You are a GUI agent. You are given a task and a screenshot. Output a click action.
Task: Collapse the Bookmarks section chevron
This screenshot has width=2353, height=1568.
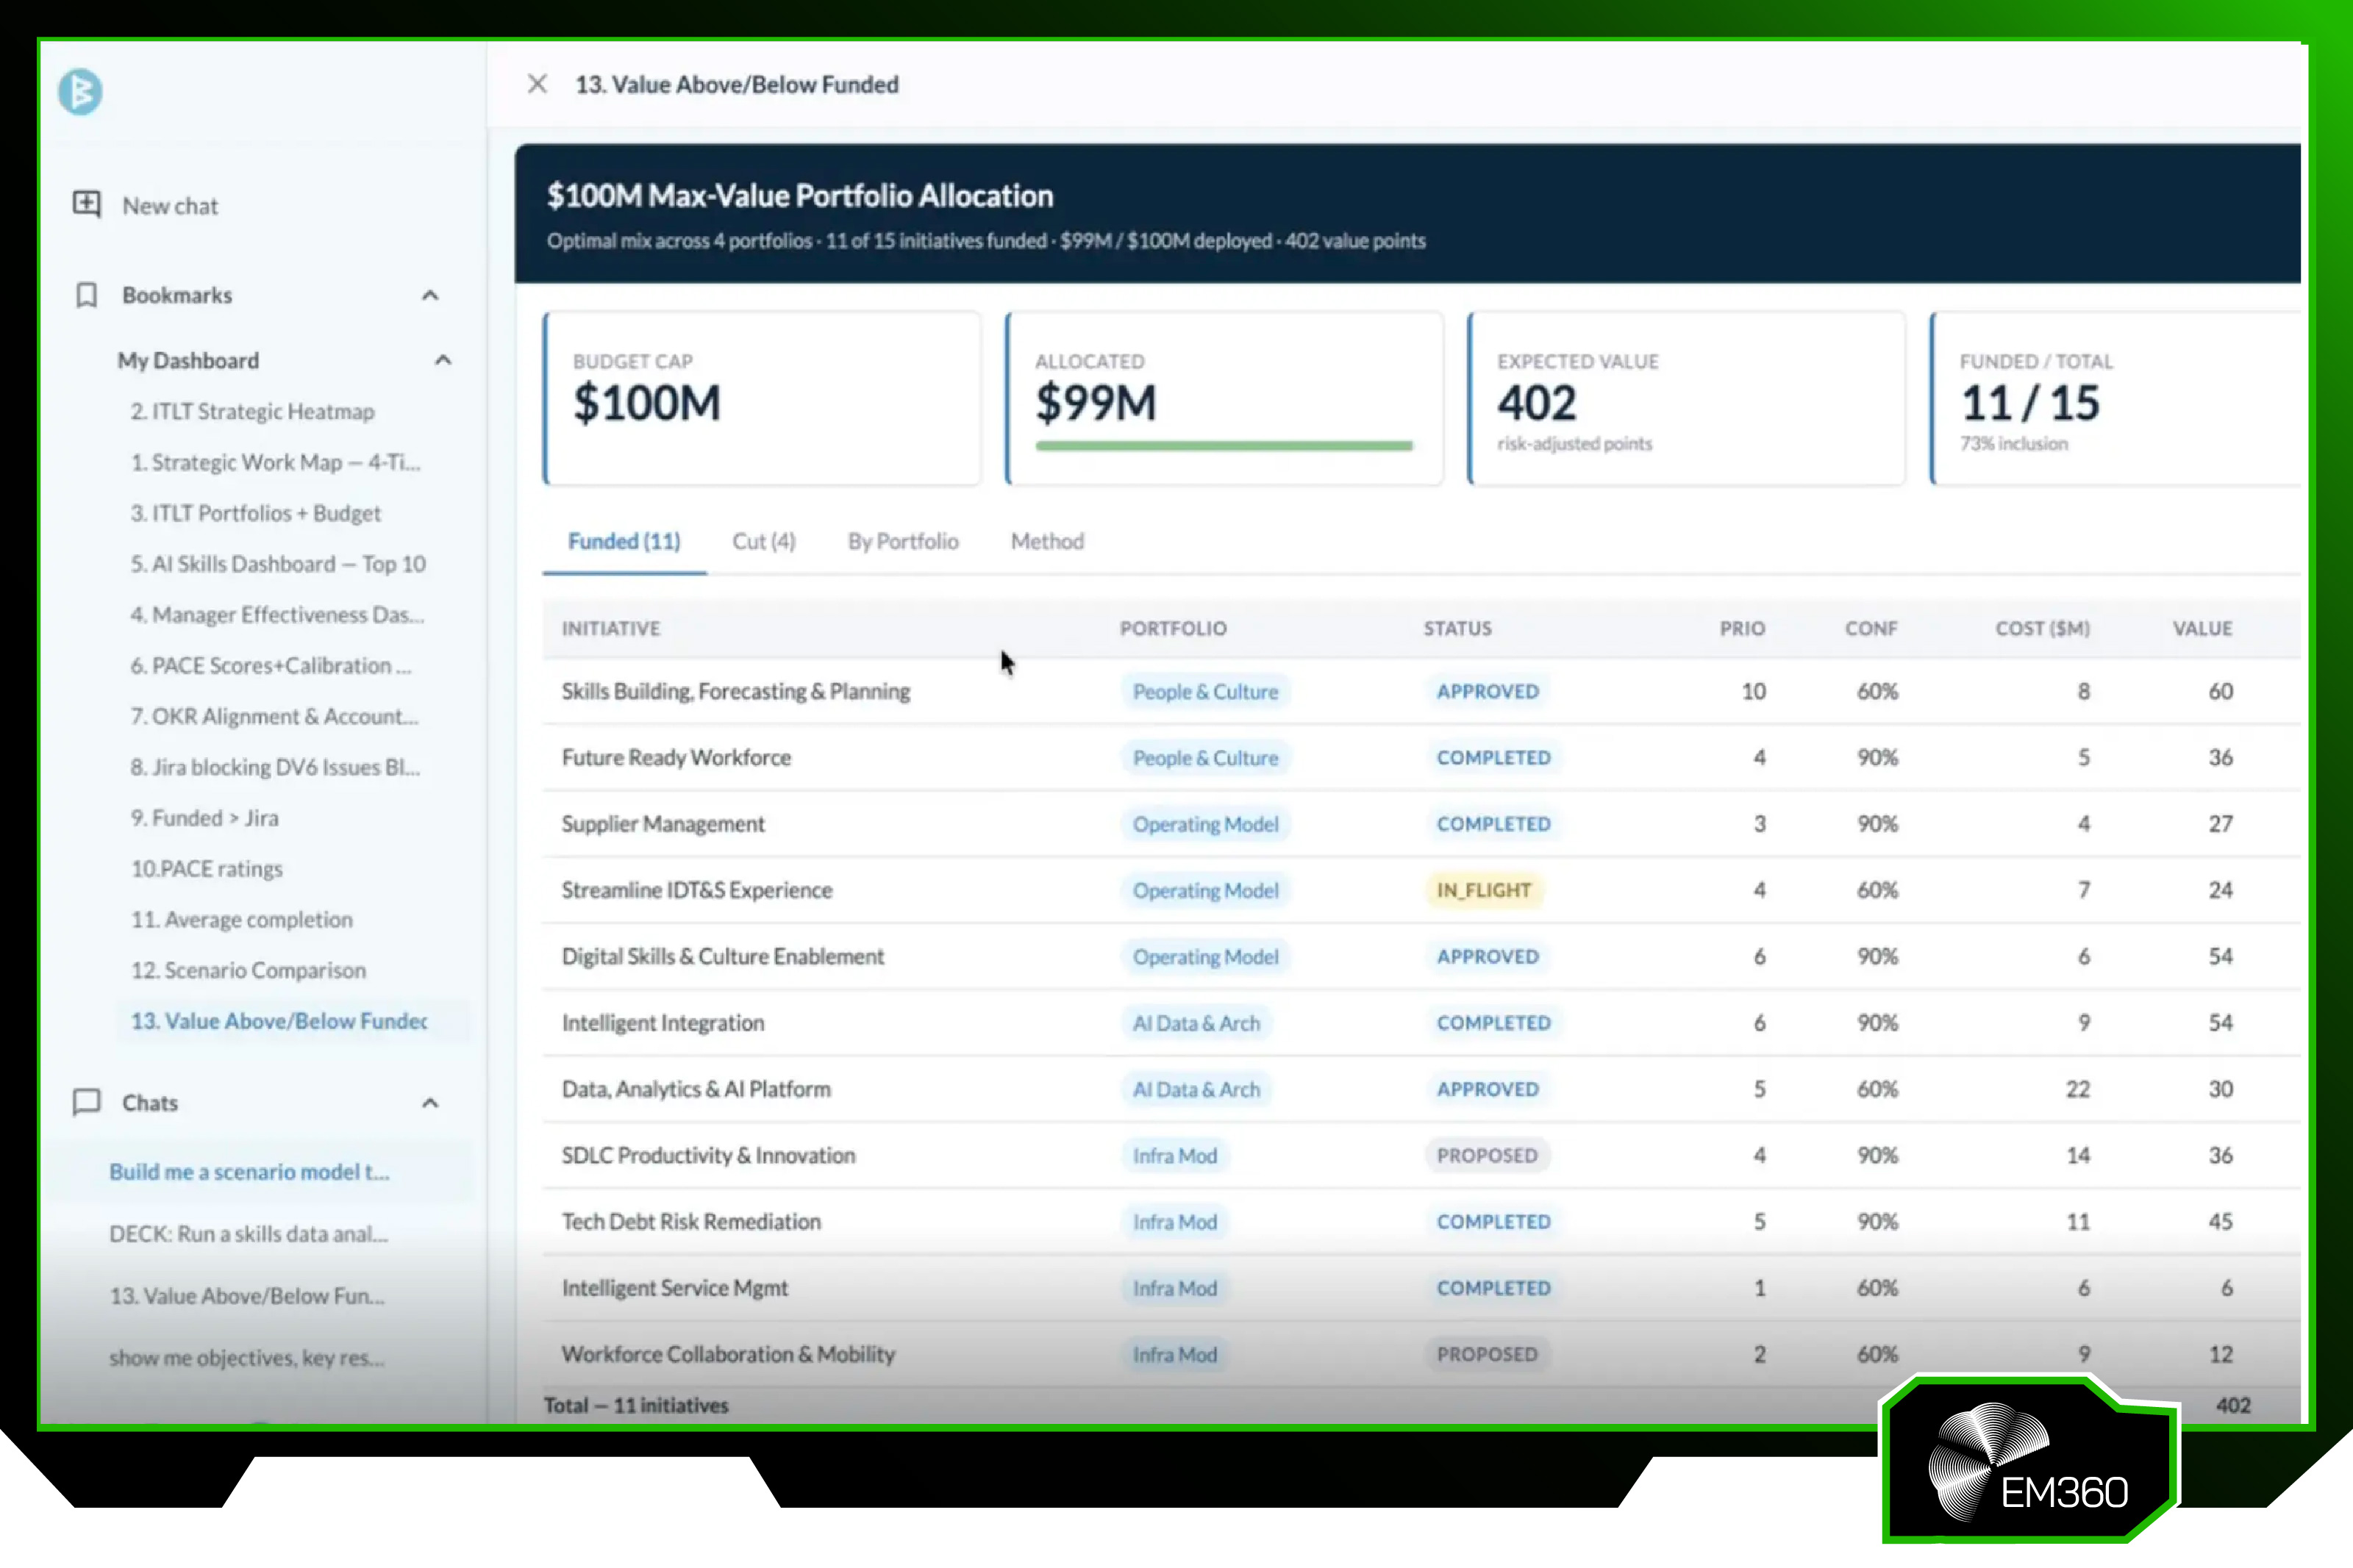coord(430,295)
